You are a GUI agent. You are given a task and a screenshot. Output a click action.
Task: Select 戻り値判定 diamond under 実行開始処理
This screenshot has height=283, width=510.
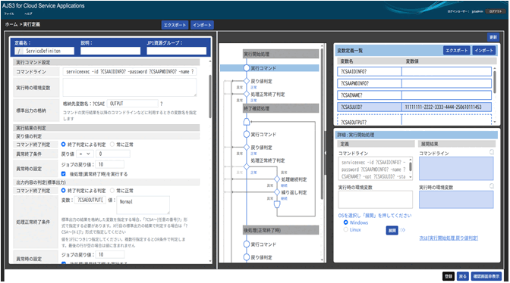[x=247, y=81]
